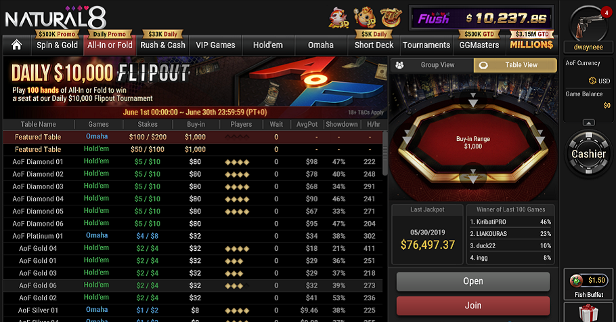The width and height of the screenshot is (616, 322).
Task: Open the rooster 3D game icon
Action: pos(338,18)
